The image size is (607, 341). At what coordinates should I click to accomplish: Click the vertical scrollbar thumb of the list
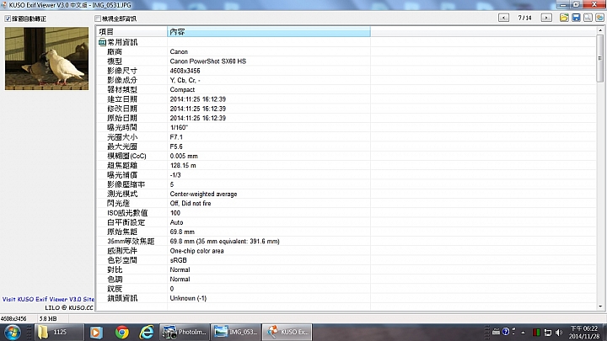coord(600,58)
